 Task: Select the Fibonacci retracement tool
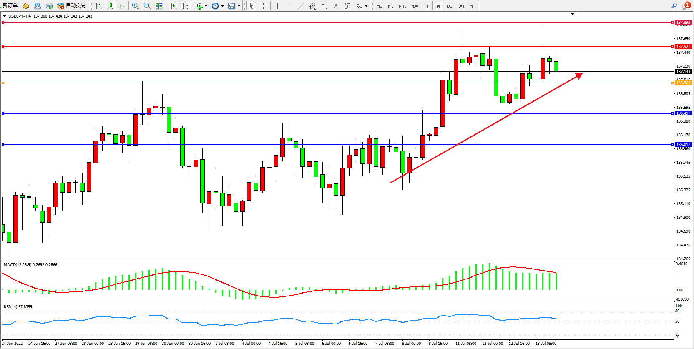(324, 6)
